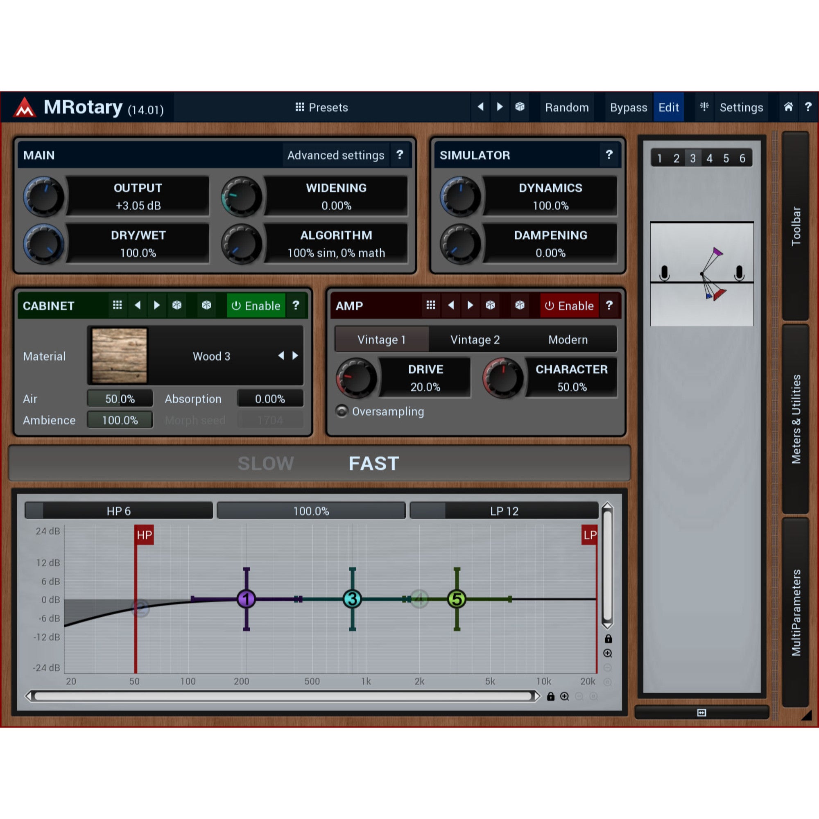The height and width of the screenshot is (819, 819).
Task: Click the equalizer horizontal zoom-in icon
Action: click(565, 696)
